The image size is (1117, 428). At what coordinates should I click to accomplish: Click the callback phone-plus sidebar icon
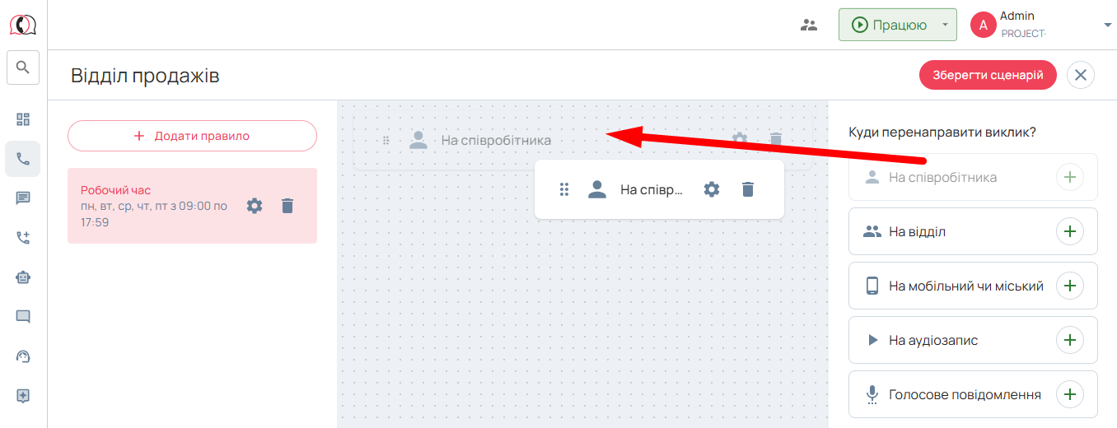pyautogui.click(x=23, y=238)
